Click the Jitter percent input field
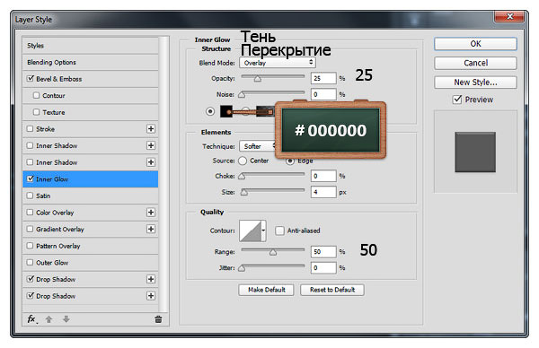Screen dimensions: 539x348 coord(323,267)
